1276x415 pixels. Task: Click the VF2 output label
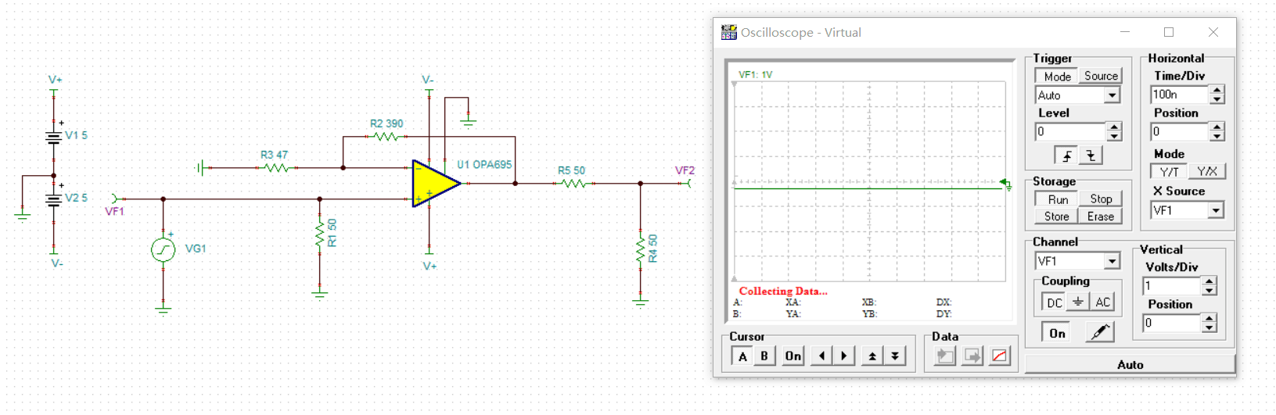685,170
